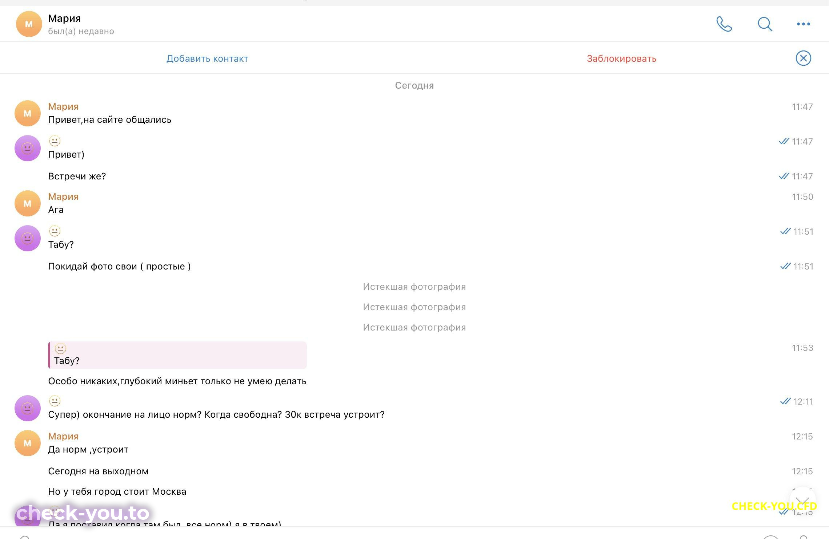Click Мария's avatar next to 'Привет,на сайте общались'

click(27, 113)
